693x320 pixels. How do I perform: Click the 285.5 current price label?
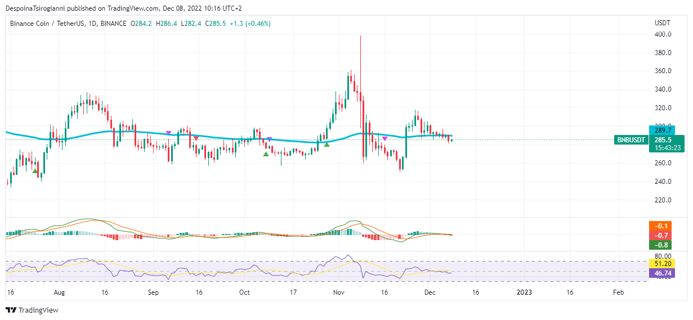click(x=665, y=139)
